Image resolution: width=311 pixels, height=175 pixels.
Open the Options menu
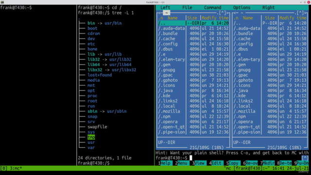242,8
